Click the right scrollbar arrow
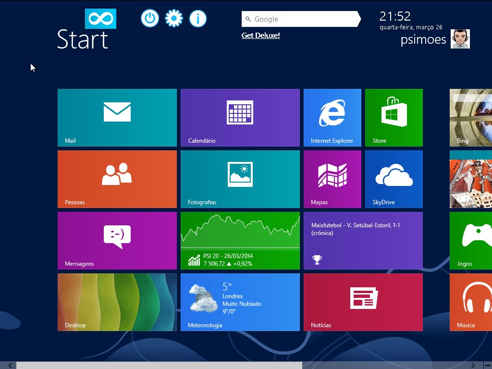This screenshot has height=369, width=492. pyautogui.click(x=473, y=365)
